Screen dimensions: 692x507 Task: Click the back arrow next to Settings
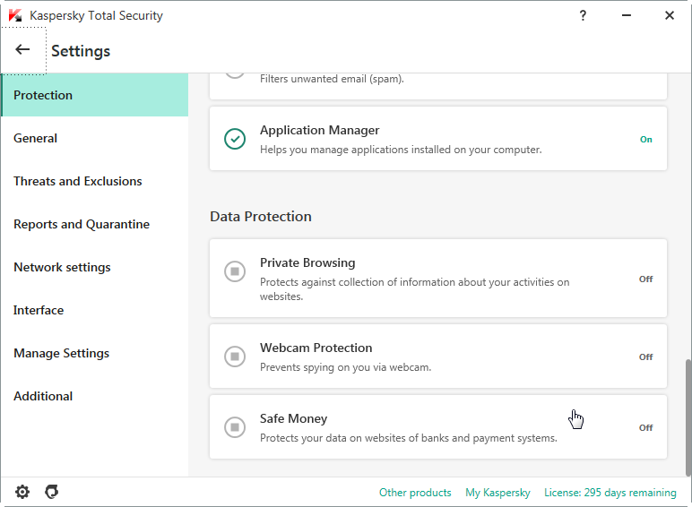23,50
